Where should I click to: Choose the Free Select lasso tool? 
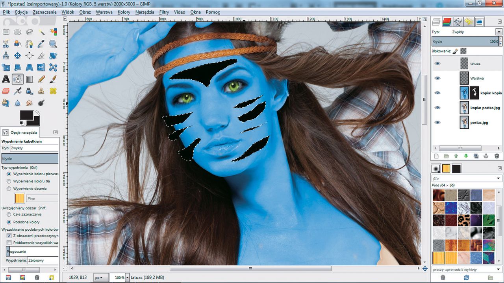click(x=30, y=32)
